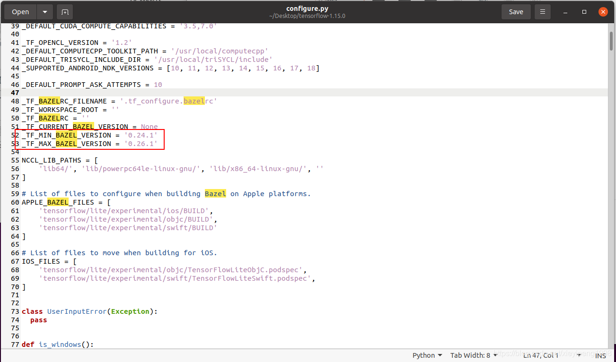Save the configure.py file
The width and height of the screenshot is (616, 362).
click(x=516, y=12)
